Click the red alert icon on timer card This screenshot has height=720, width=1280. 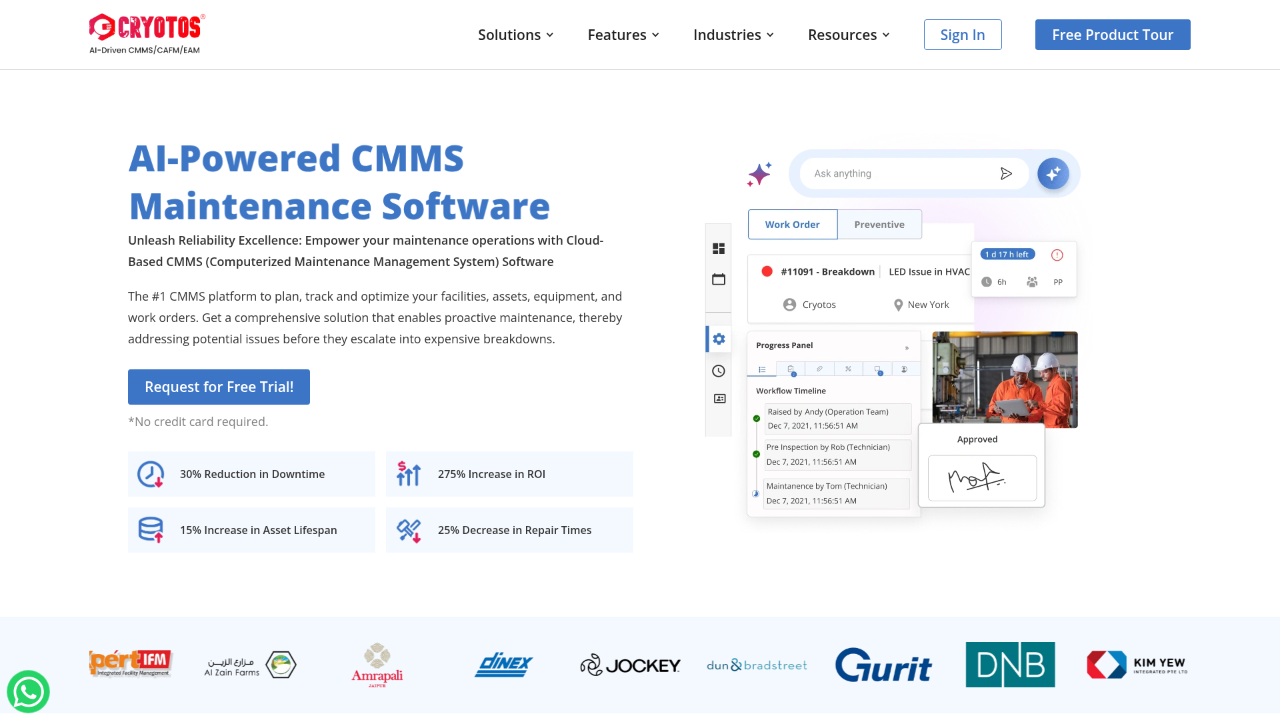click(x=1057, y=255)
